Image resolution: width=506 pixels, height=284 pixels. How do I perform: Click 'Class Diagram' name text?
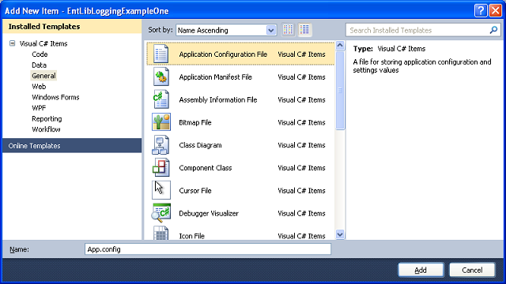(x=200, y=145)
